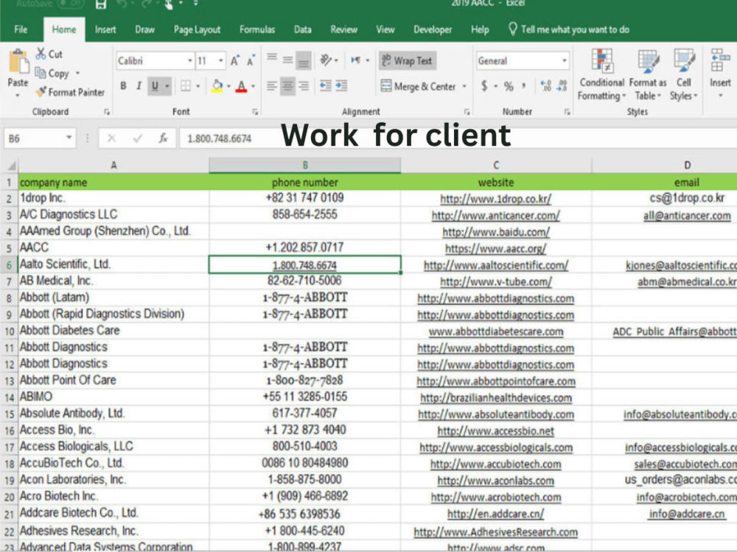Switch to Page Layout tab

197,29
